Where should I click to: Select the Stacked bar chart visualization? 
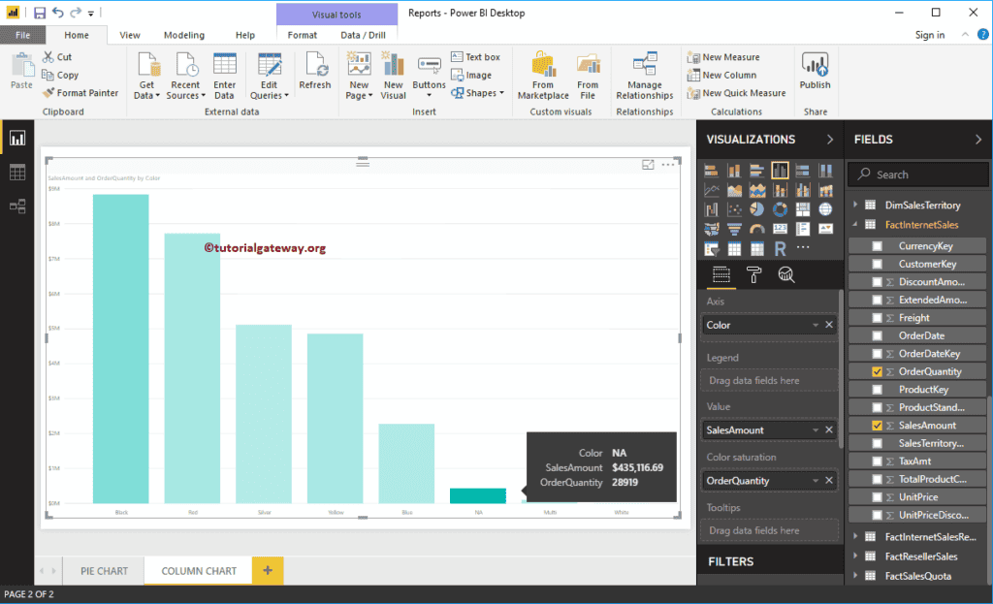click(x=711, y=171)
